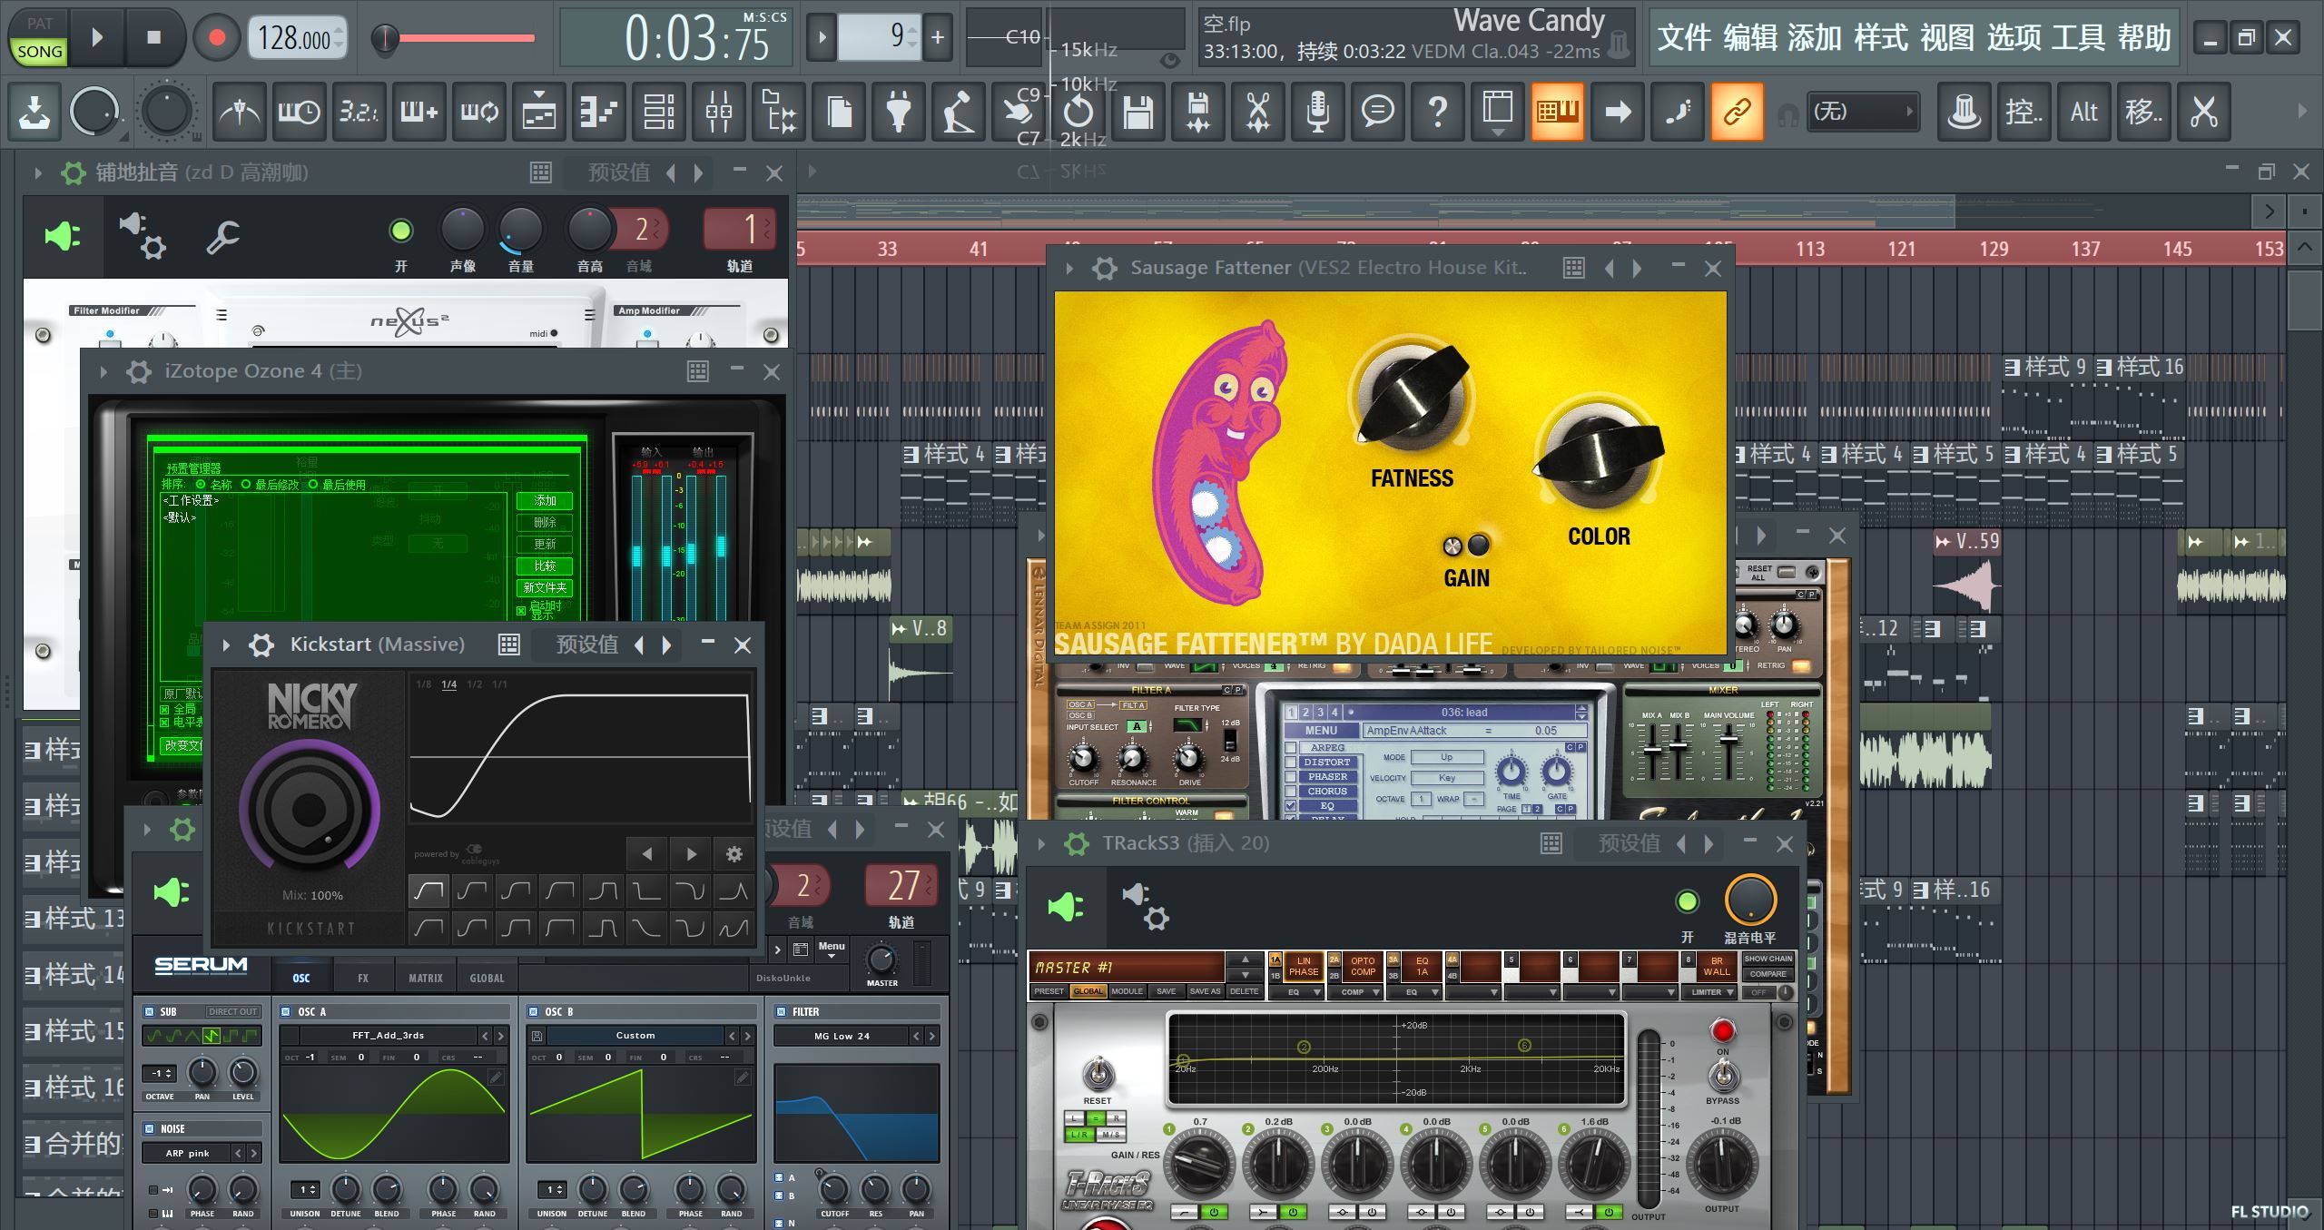Click the SHOW CHAIN button in T-RackS
Viewport: 2324px width, 1230px height.
(x=1768, y=959)
